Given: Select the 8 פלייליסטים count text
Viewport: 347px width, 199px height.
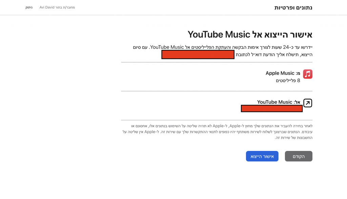Looking at the screenshot, I should 288,81.
